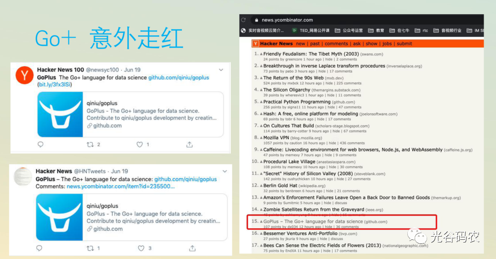This screenshot has height=259, width=496.
Task: Upvote Hash: A free, online platform
Action: pos(261,114)
